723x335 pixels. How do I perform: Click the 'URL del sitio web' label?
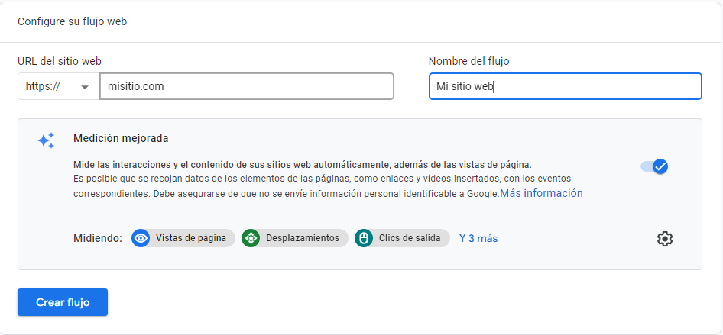point(60,61)
